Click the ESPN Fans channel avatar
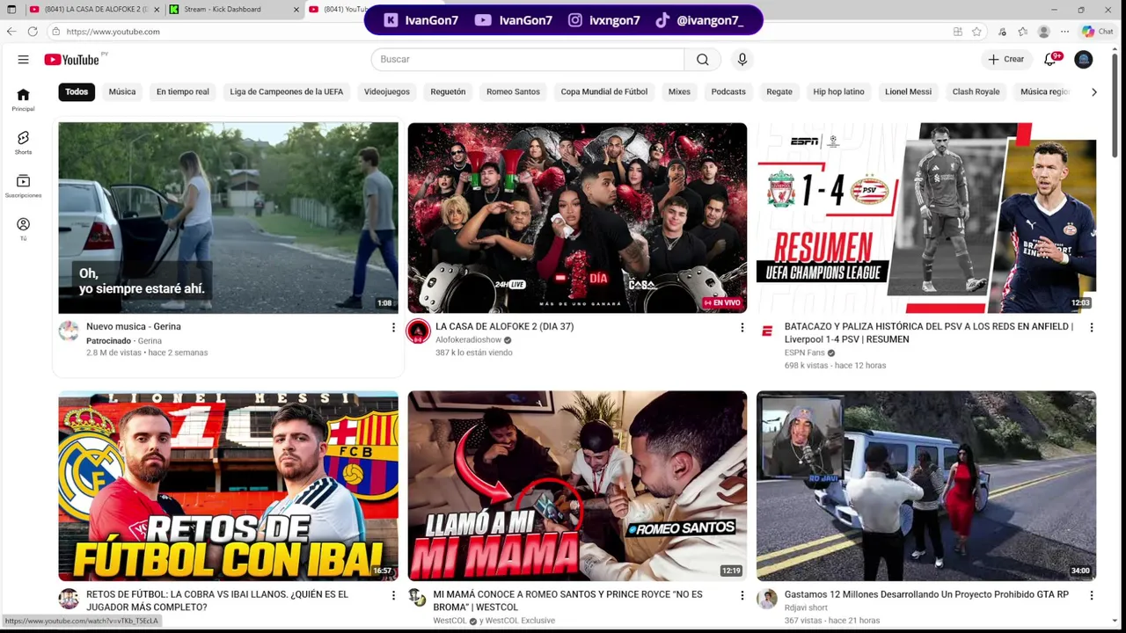The image size is (1126, 633). point(767,331)
